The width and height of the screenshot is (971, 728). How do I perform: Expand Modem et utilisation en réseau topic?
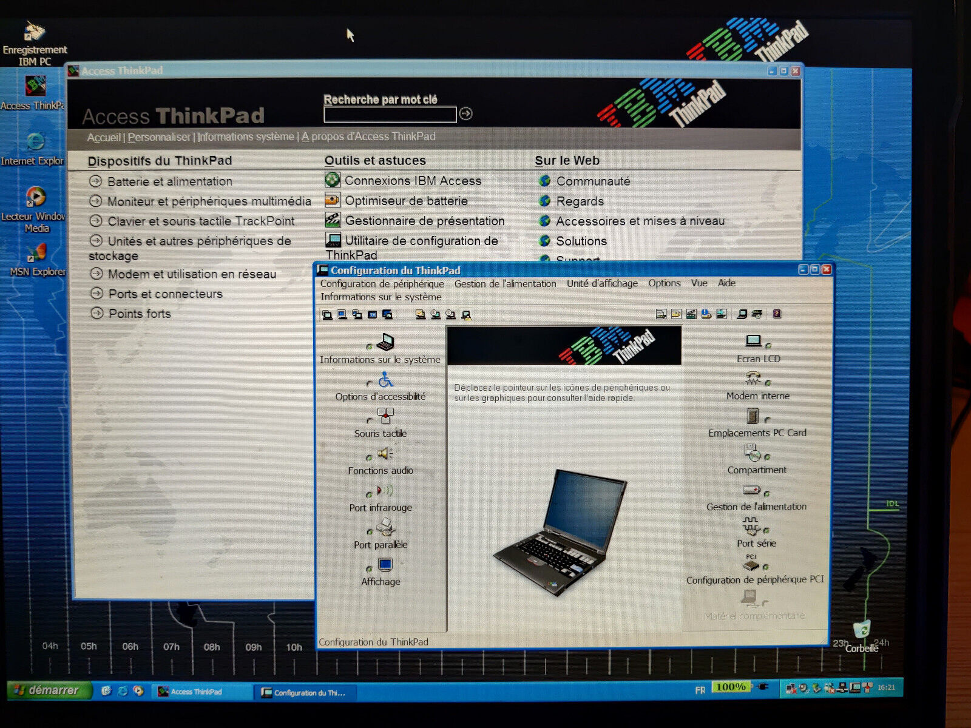pyautogui.click(x=183, y=274)
